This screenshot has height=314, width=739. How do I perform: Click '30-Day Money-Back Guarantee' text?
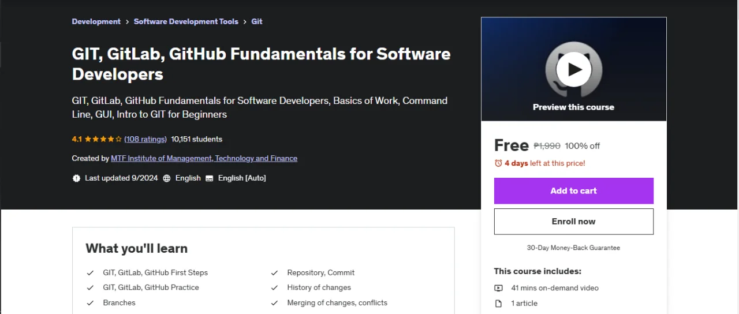point(573,248)
